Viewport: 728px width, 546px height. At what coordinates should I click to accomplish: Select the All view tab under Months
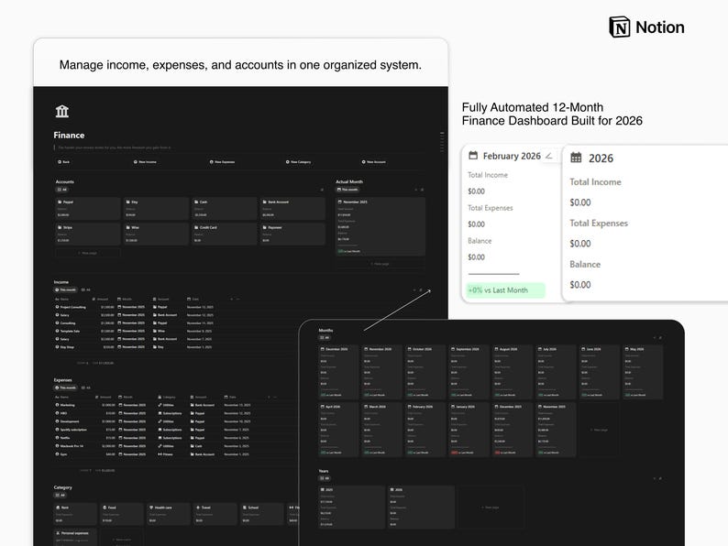click(325, 338)
